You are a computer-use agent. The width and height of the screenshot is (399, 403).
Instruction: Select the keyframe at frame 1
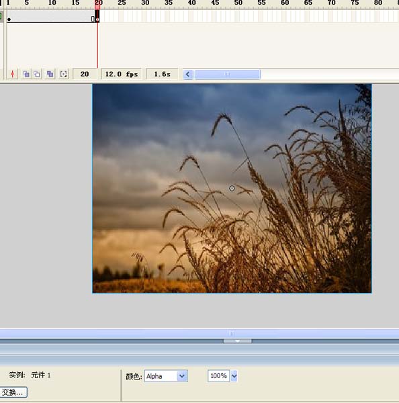tap(9, 19)
